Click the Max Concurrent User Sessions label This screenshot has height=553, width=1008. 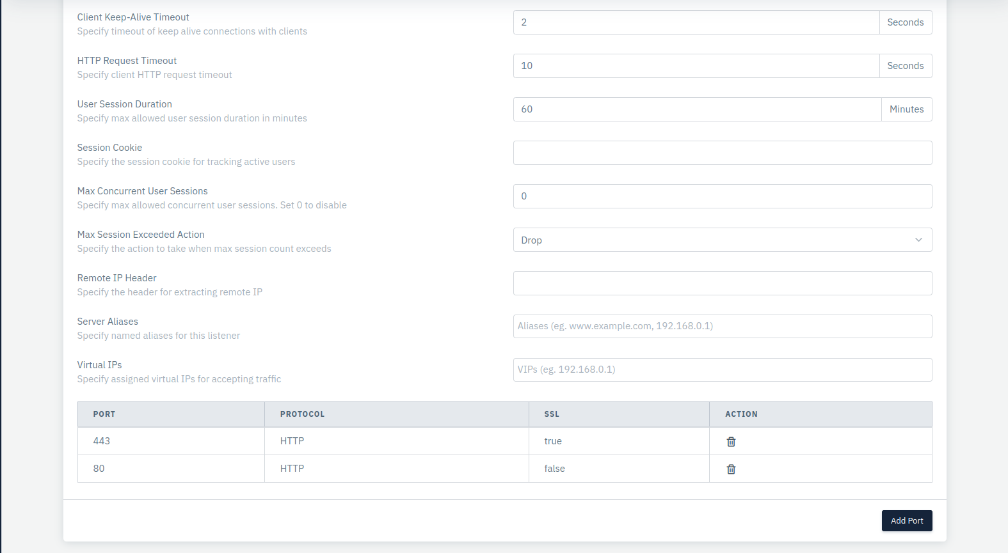(142, 191)
